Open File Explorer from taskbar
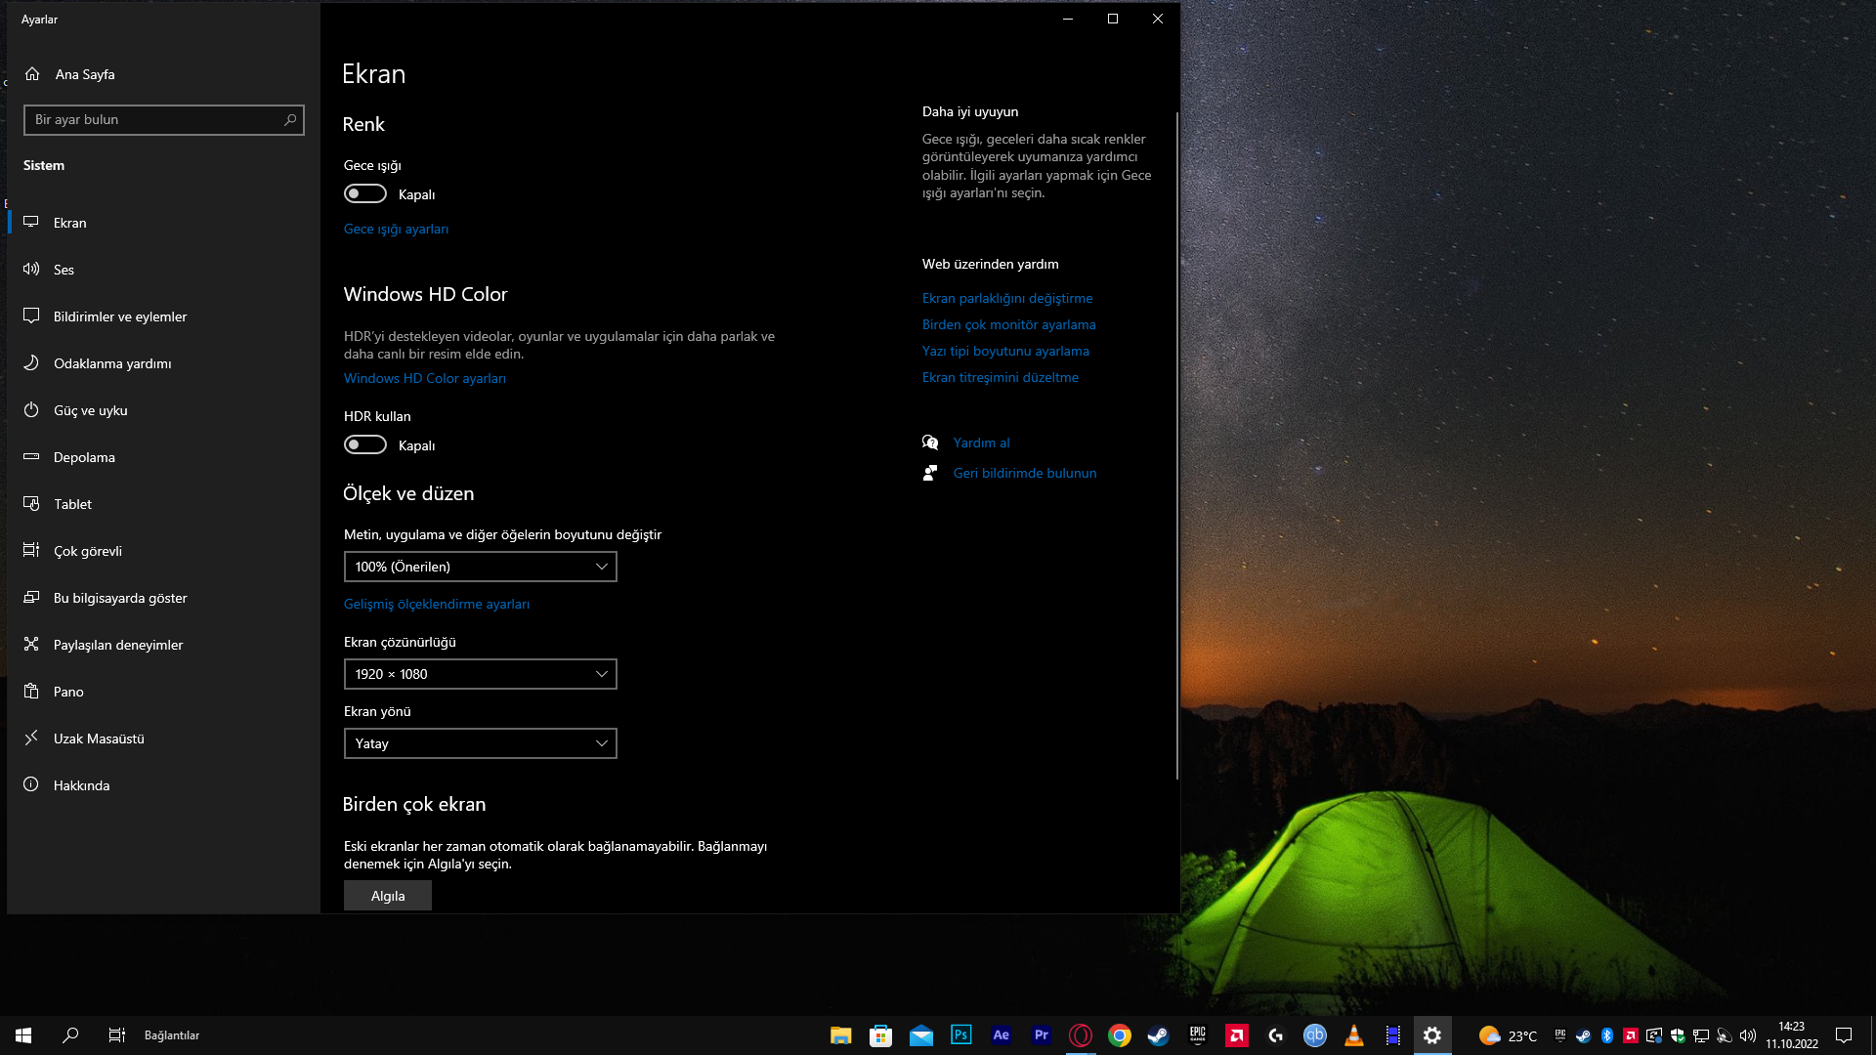 pyautogui.click(x=841, y=1035)
